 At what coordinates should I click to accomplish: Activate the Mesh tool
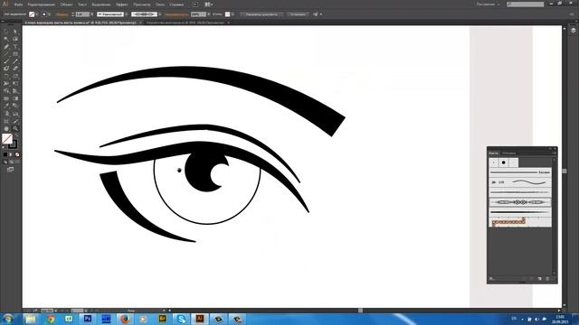point(6,98)
